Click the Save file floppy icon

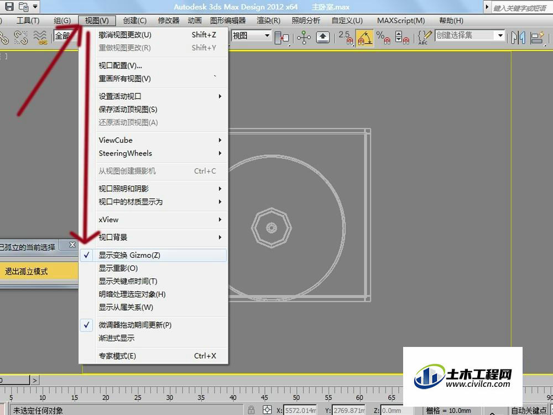pyautogui.click(x=9, y=6)
